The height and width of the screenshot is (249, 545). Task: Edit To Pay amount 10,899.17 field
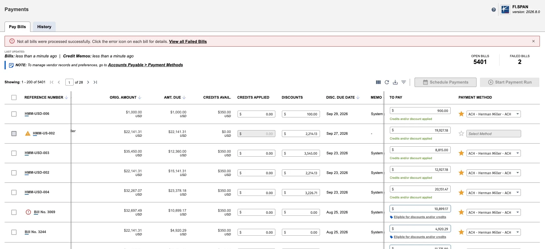420,209
